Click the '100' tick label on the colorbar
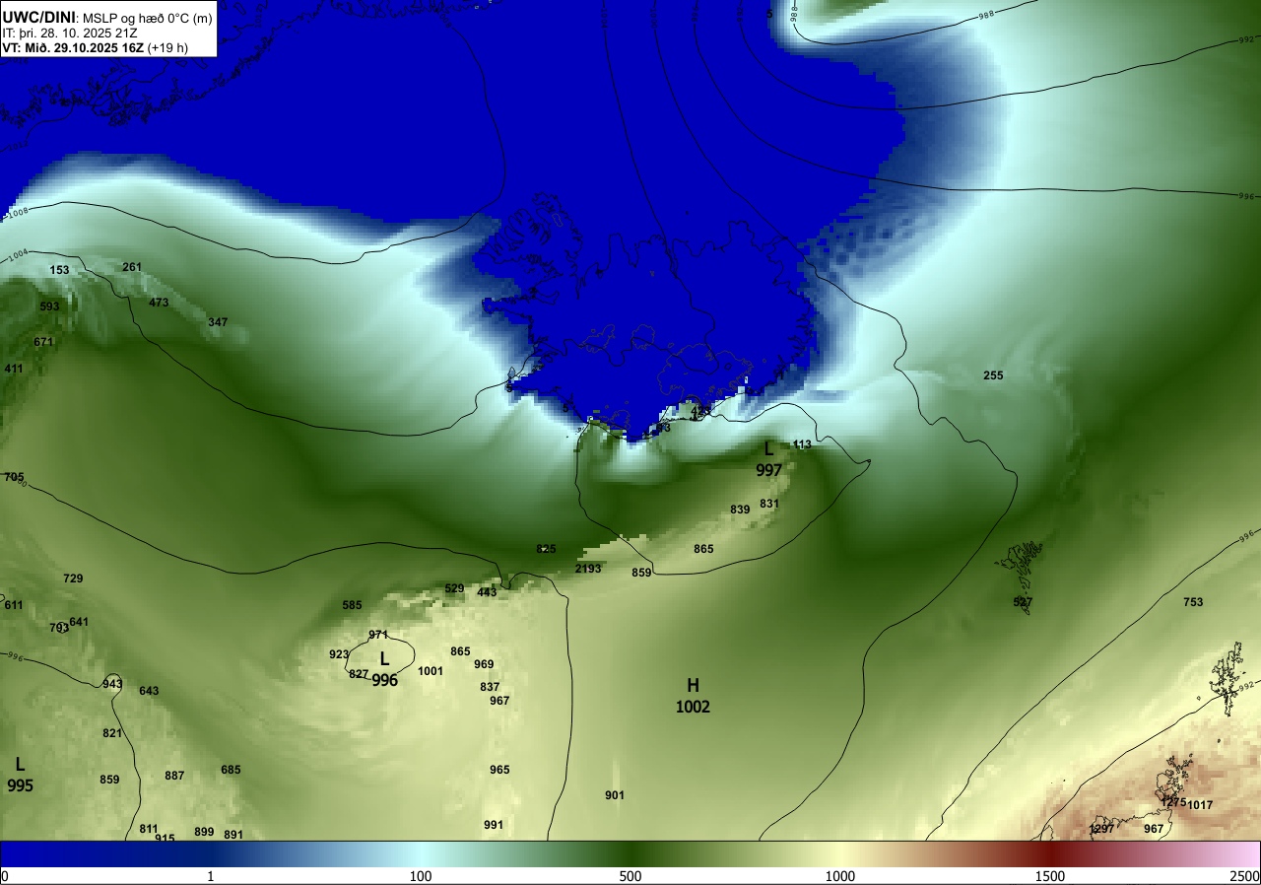Screen dimensions: 1261x885 pos(421,876)
